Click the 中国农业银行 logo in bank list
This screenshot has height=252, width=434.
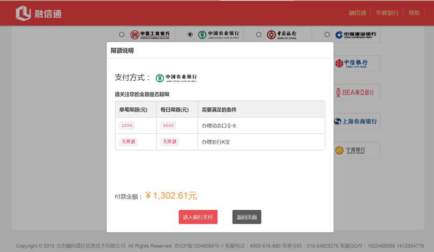(219, 35)
